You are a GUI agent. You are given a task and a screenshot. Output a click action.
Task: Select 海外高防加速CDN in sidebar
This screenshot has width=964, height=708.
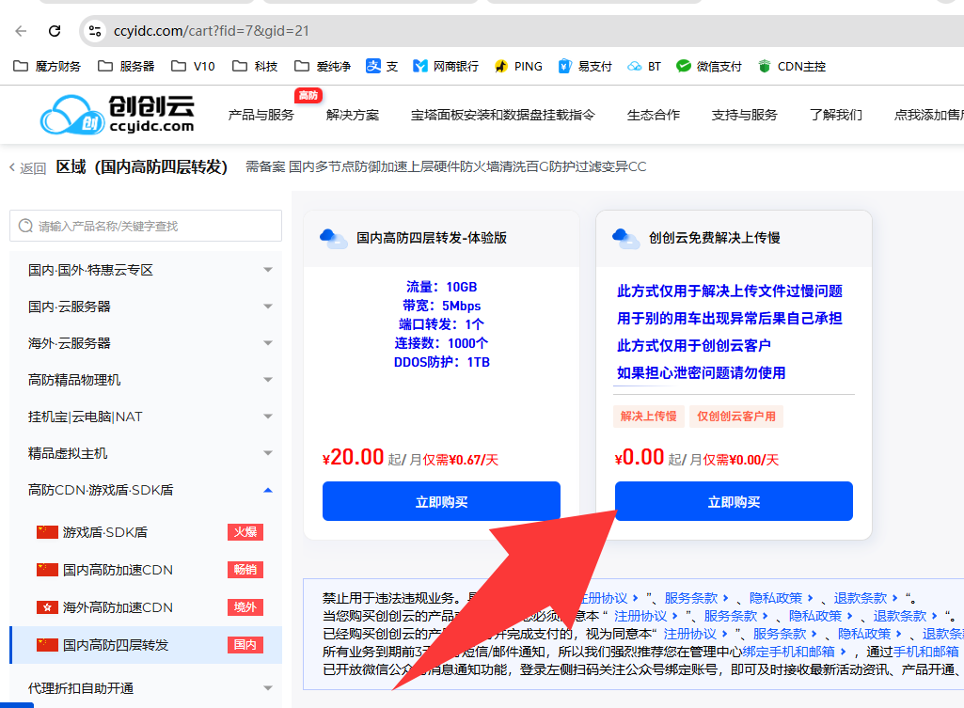[118, 607]
